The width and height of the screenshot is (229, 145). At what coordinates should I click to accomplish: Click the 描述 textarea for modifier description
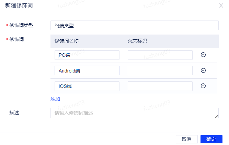click(135, 113)
